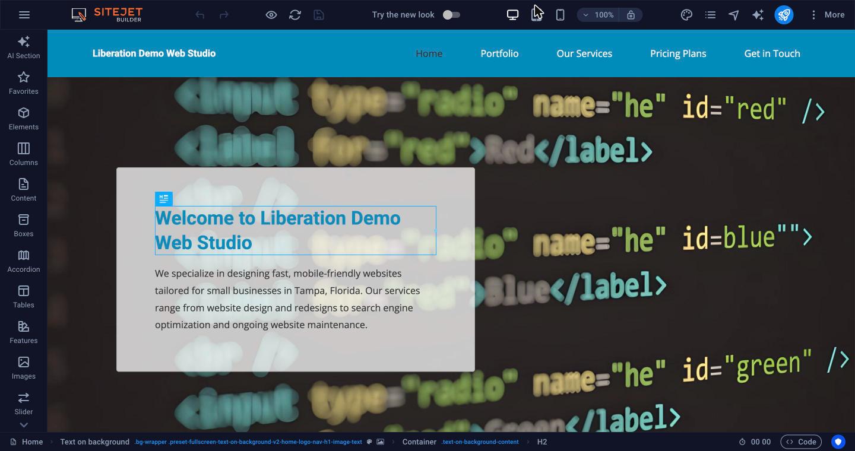Open the AI Section panel
Screen dimensions: 855x451
(24, 47)
